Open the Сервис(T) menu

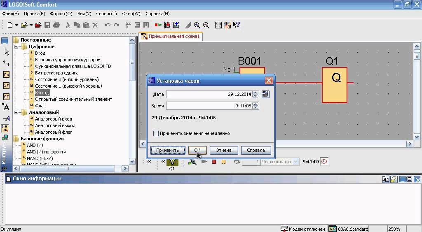pos(106,14)
